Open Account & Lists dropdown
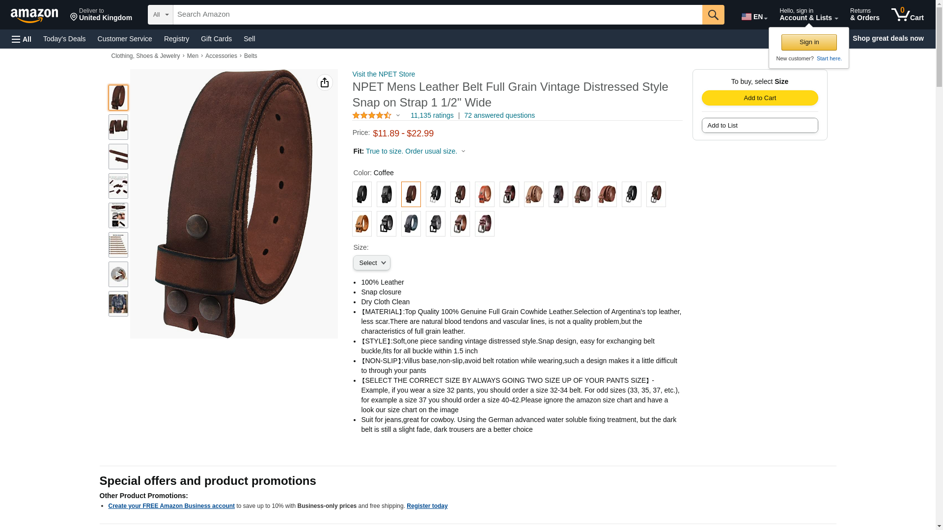Image resolution: width=943 pixels, height=530 pixels. 808,15
